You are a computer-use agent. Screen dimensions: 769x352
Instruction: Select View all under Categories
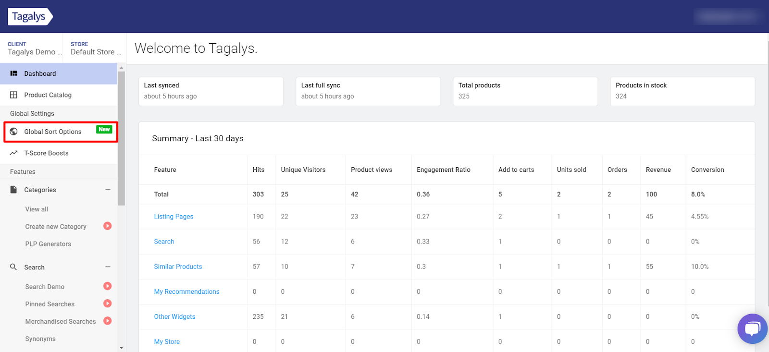pos(37,209)
